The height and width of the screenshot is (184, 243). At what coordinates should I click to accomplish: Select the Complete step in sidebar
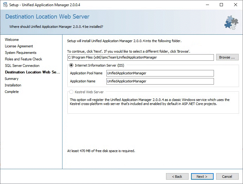point(12,92)
